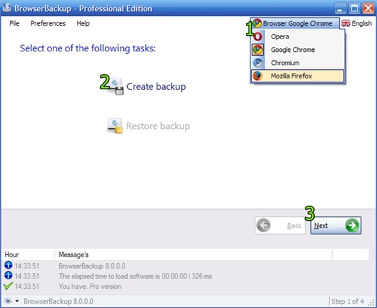Open the Help menu
This screenshot has width=377, height=308.
coord(83,23)
